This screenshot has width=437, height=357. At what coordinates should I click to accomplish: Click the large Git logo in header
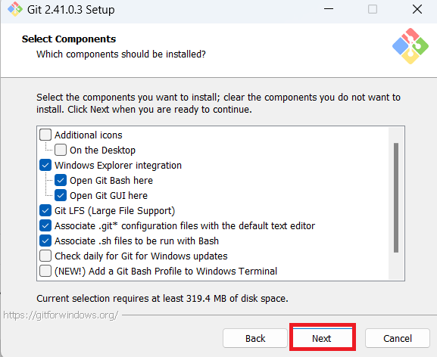pos(410,46)
